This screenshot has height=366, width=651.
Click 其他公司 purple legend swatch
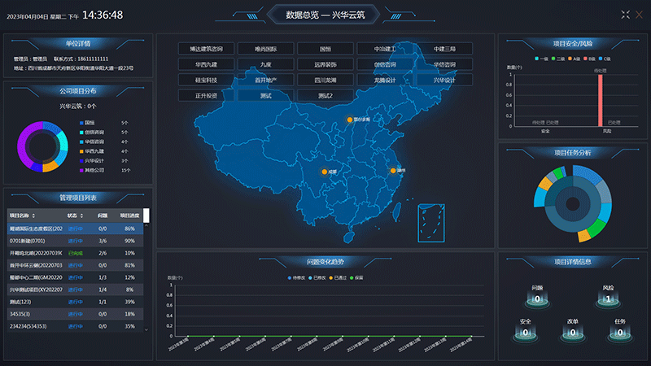81,170
